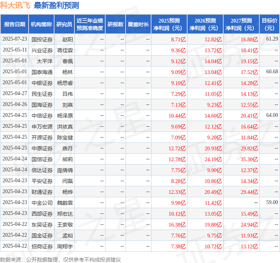Click target price 59.00
Screen dimensions: 280x263
tap(272, 202)
